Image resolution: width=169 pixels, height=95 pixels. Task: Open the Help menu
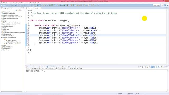point(39,3)
